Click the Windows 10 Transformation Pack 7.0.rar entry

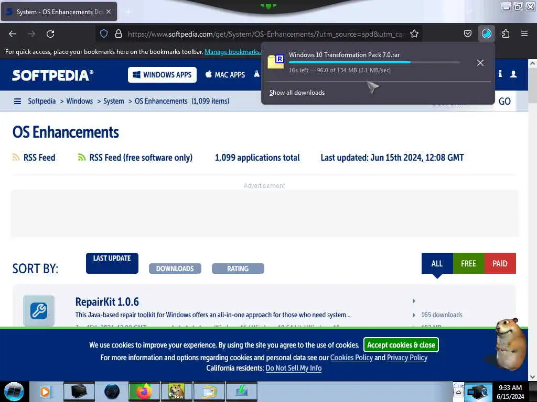tap(378, 63)
